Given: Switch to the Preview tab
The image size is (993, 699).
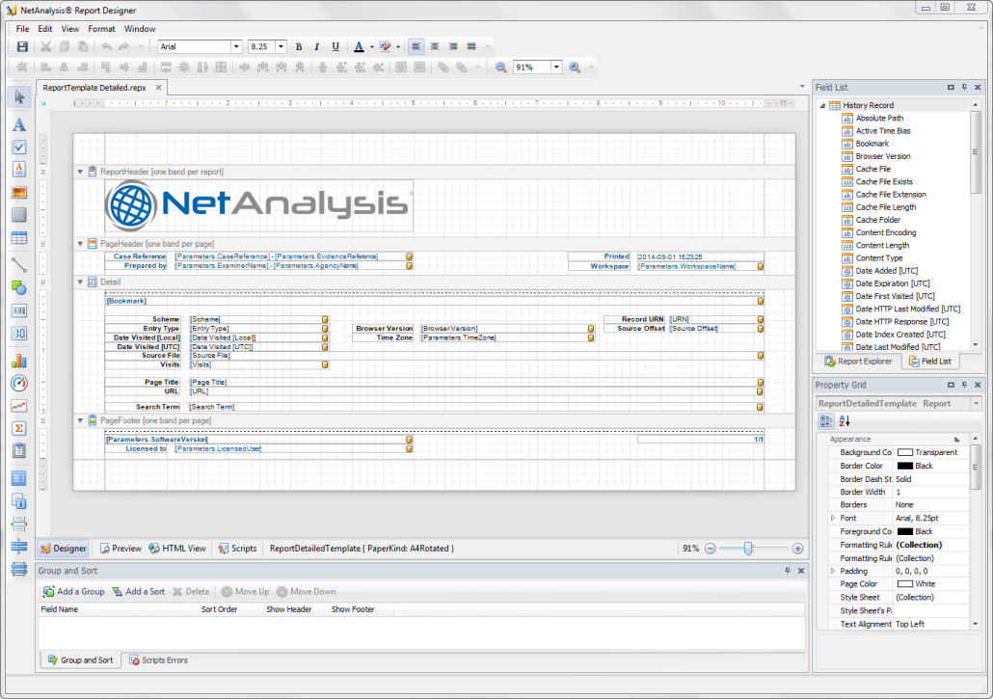Looking at the screenshot, I should point(121,549).
